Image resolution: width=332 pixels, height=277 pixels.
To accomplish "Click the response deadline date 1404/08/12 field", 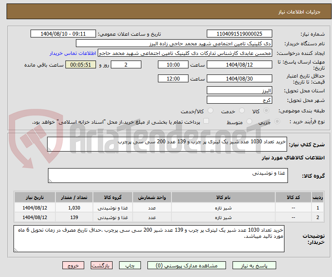I will pyautogui.click(x=239, y=65).
